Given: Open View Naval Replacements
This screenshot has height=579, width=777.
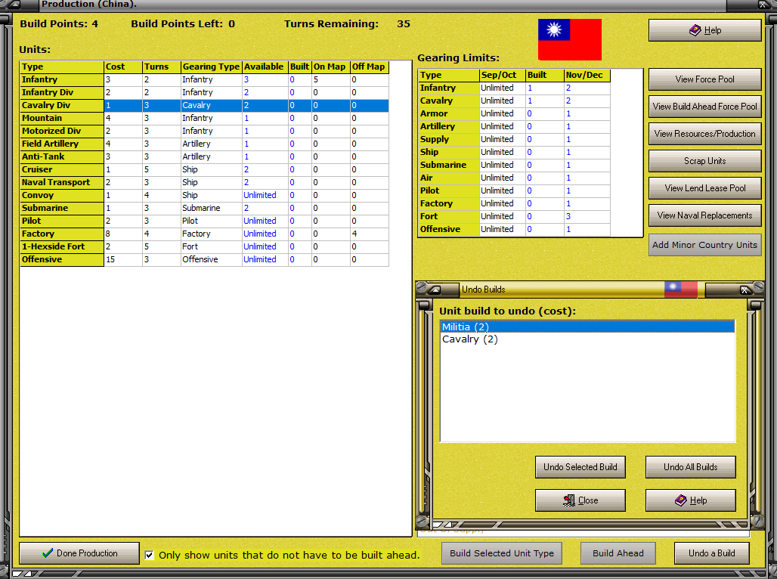Looking at the screenshot, I should coord(704,215).
